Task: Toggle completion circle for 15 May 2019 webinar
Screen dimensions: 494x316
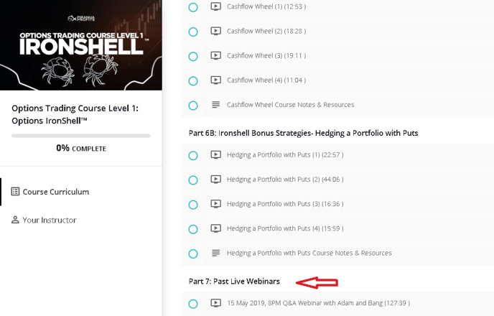Action: click(x=193, y=304)
